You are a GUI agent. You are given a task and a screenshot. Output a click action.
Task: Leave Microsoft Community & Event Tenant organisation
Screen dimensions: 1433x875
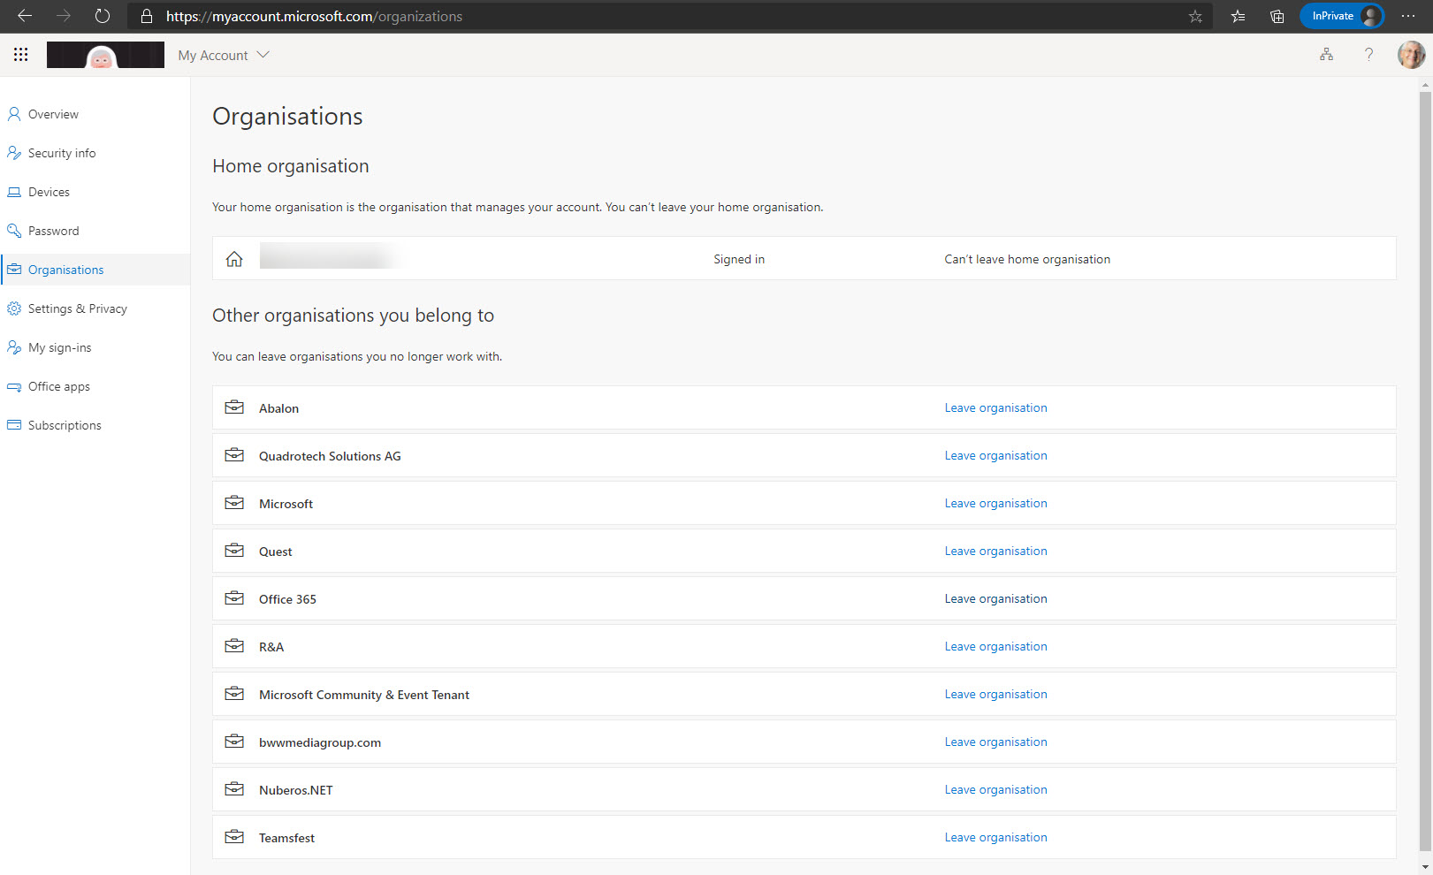click(995, 694)
